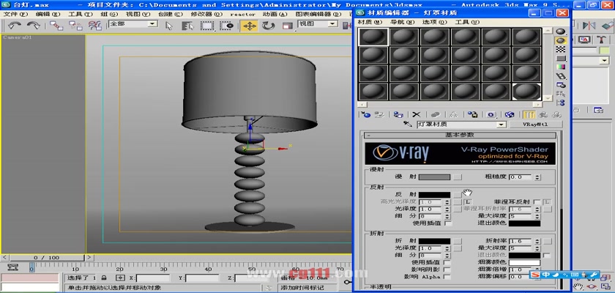Activate the Select and Rotate tool

pos(268,26)
